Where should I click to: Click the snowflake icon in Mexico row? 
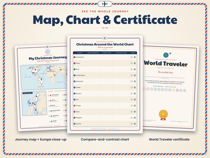coord(135,63)
